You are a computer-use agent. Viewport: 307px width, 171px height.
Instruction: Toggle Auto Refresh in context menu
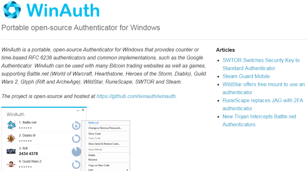[x=95, y=150]
